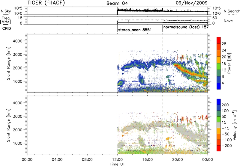
Task: Click the '28' Power colorbar value
Action: 224,44
